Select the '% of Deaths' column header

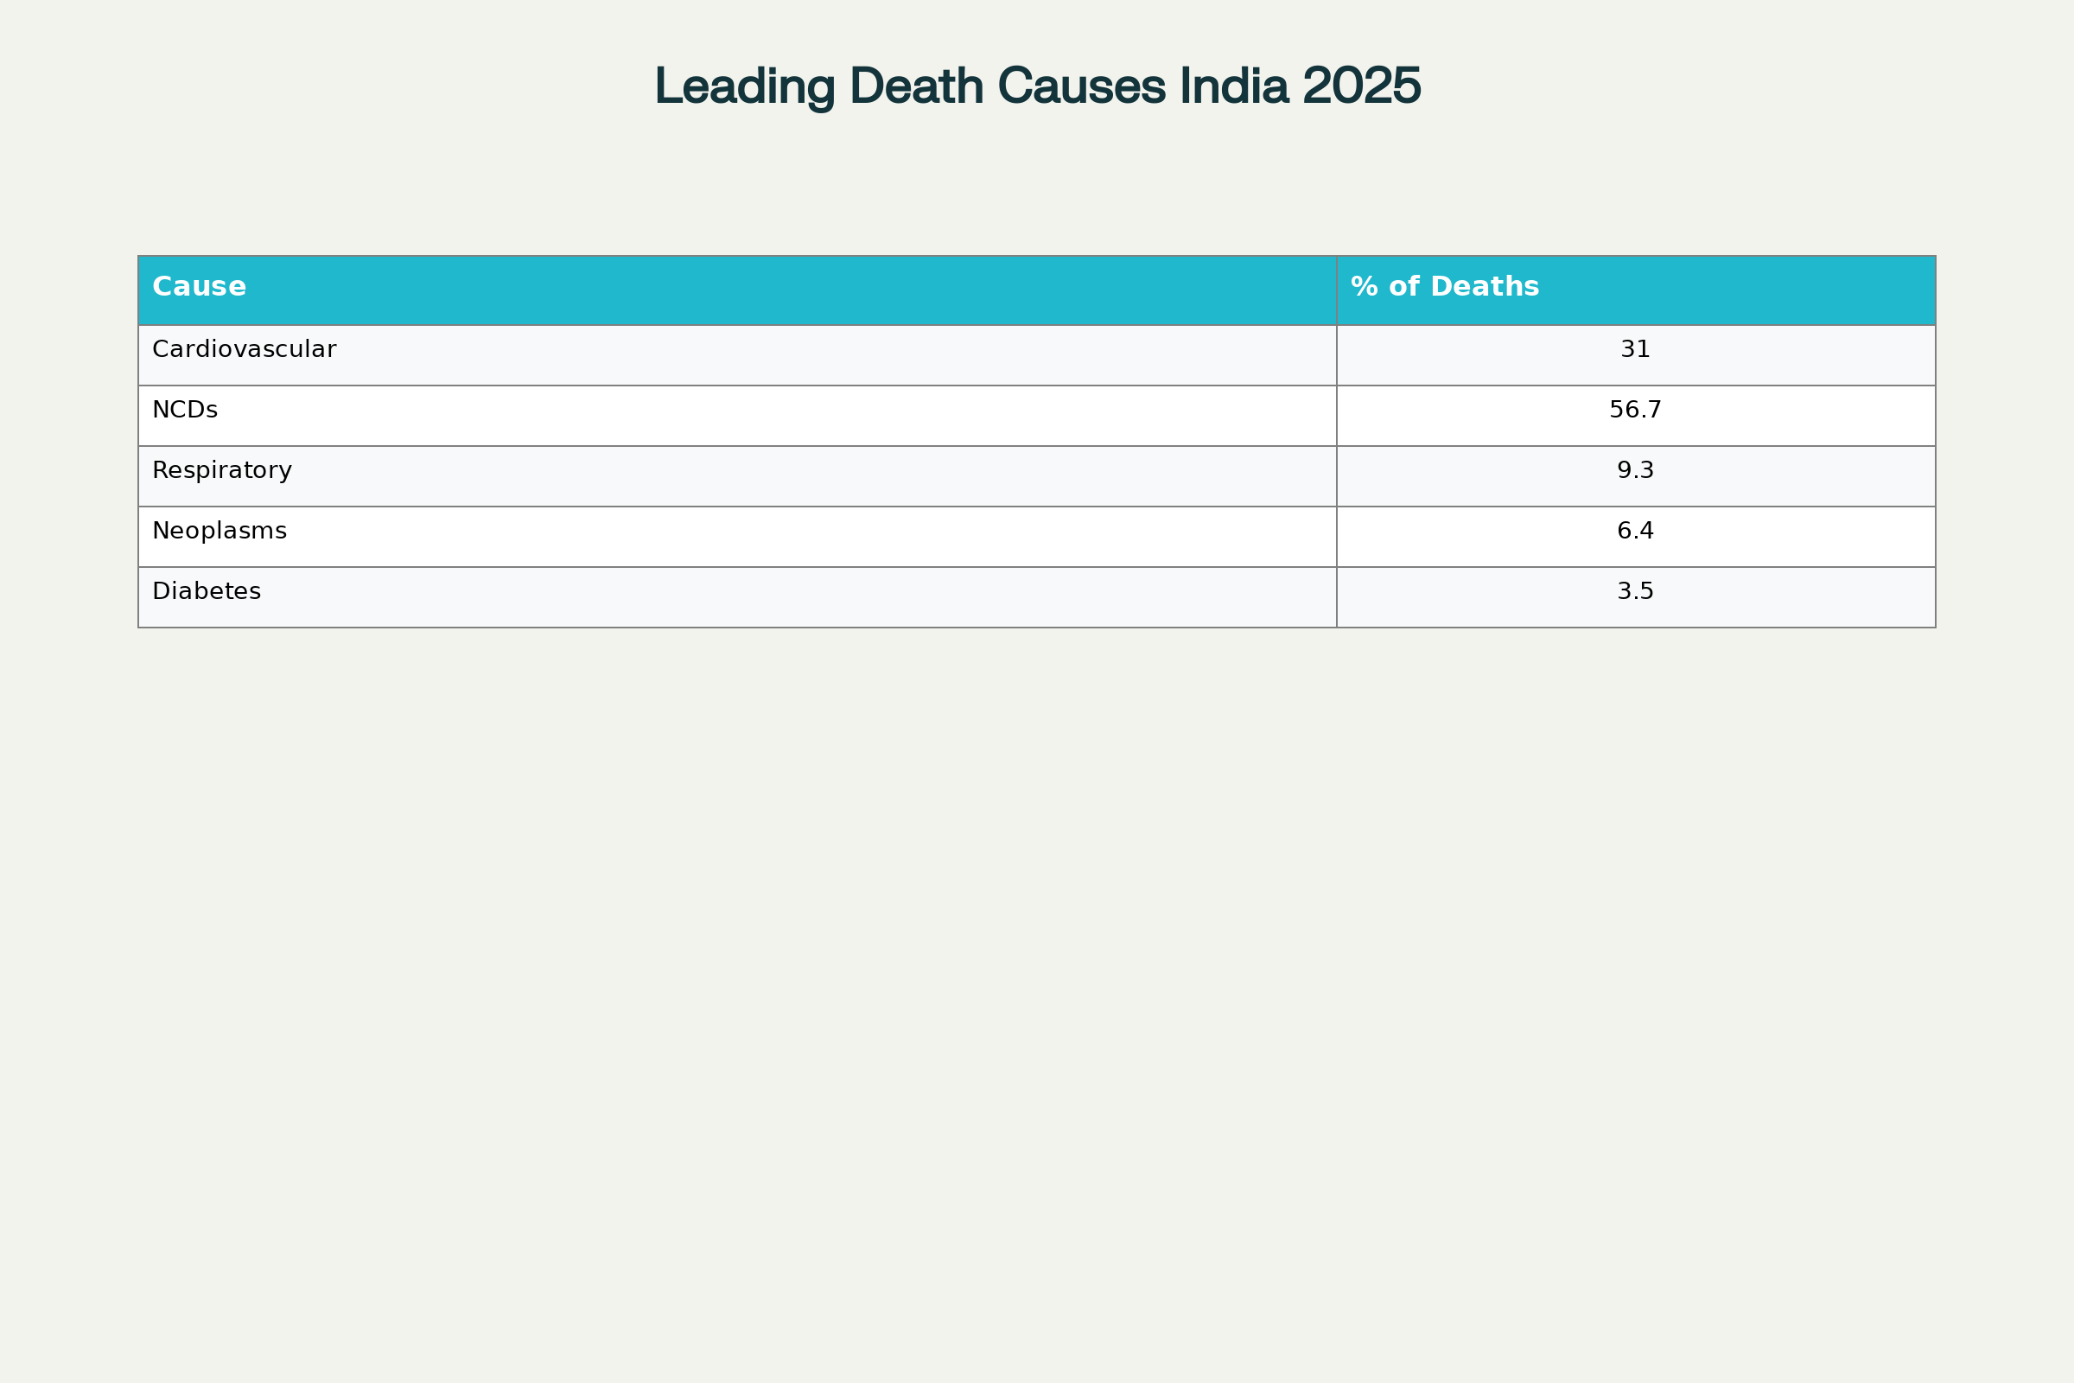coord(1636,290)
